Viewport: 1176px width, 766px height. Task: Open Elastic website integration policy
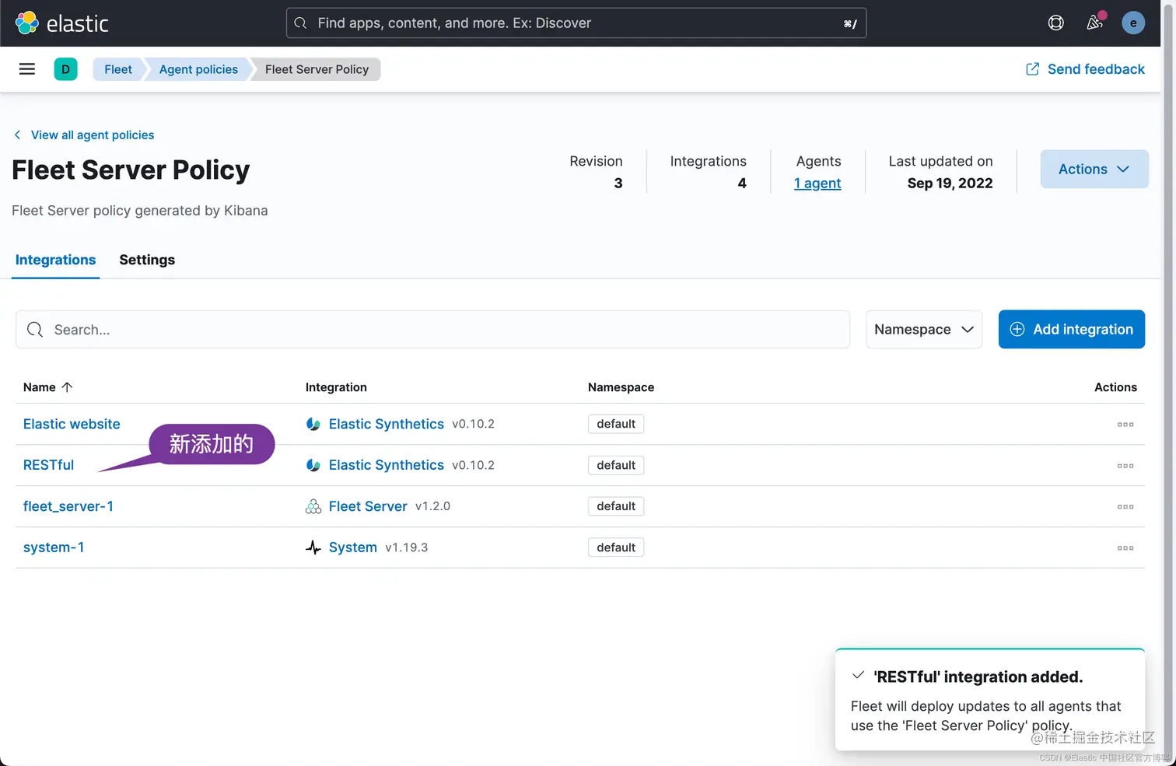click(x=72, y=424)
